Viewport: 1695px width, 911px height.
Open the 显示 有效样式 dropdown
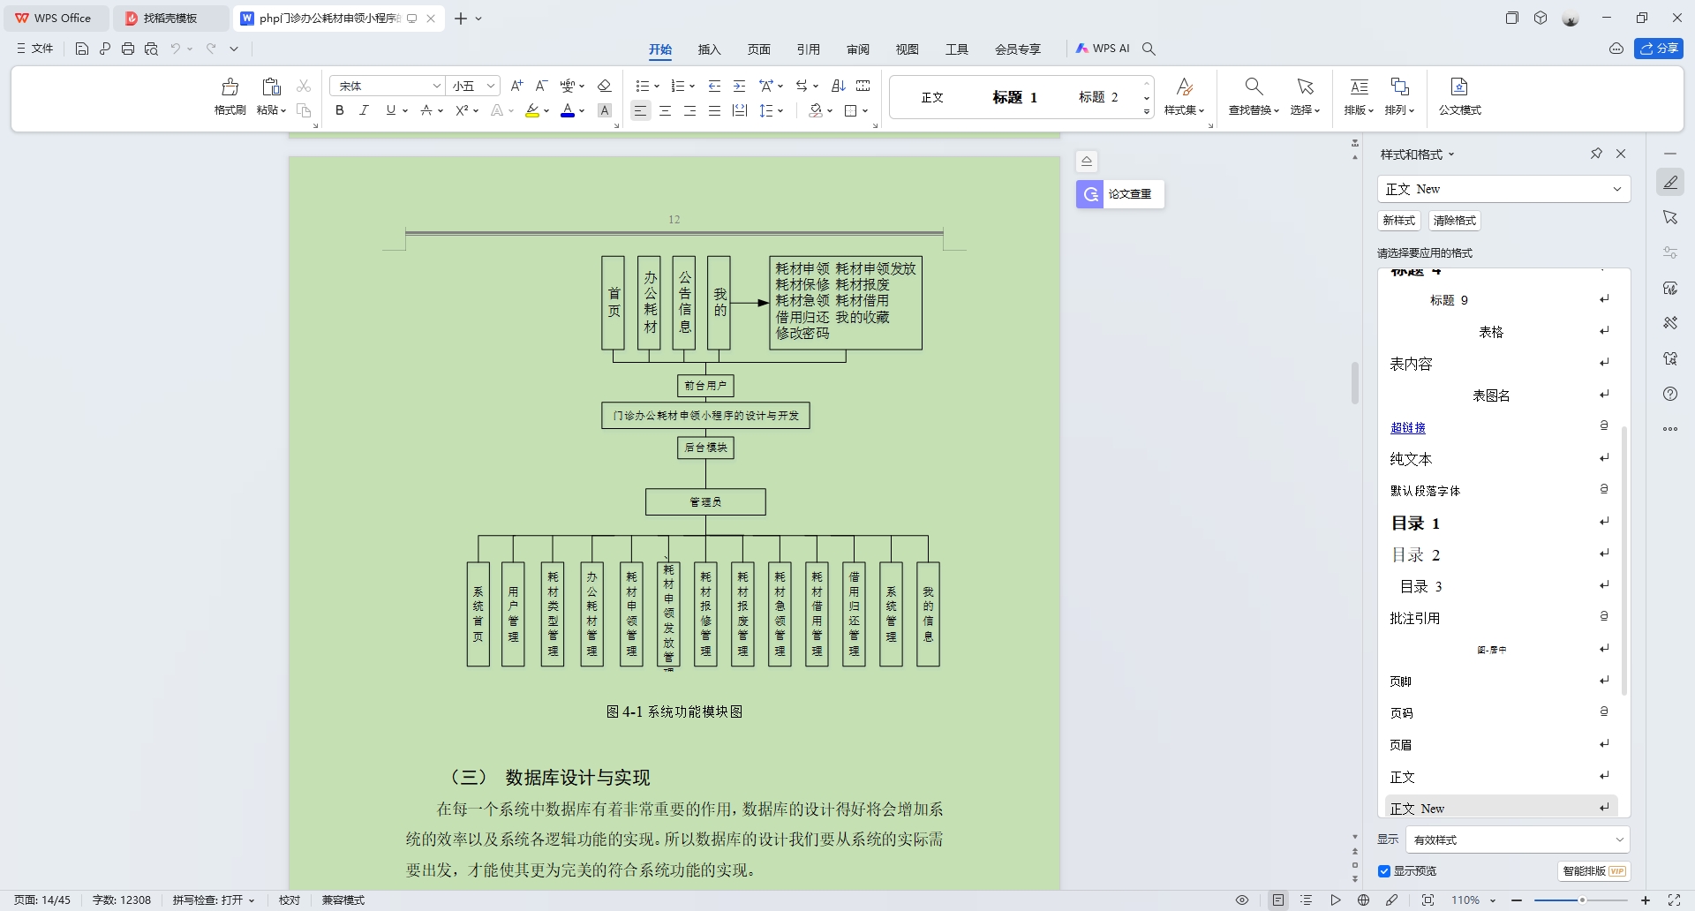(1517, 839)
